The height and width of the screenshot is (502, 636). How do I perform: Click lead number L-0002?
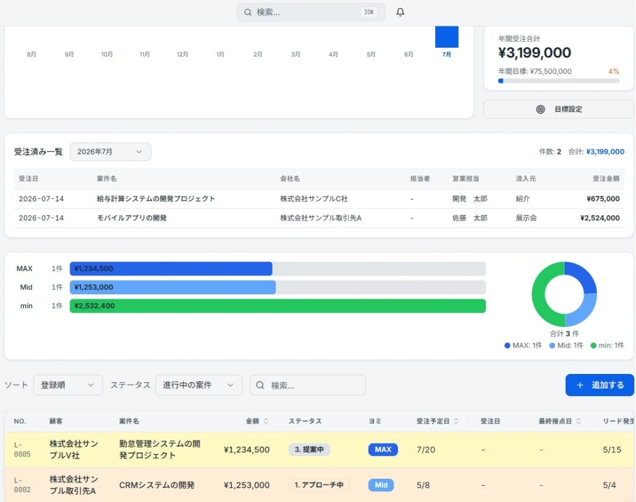click(23, 485)
